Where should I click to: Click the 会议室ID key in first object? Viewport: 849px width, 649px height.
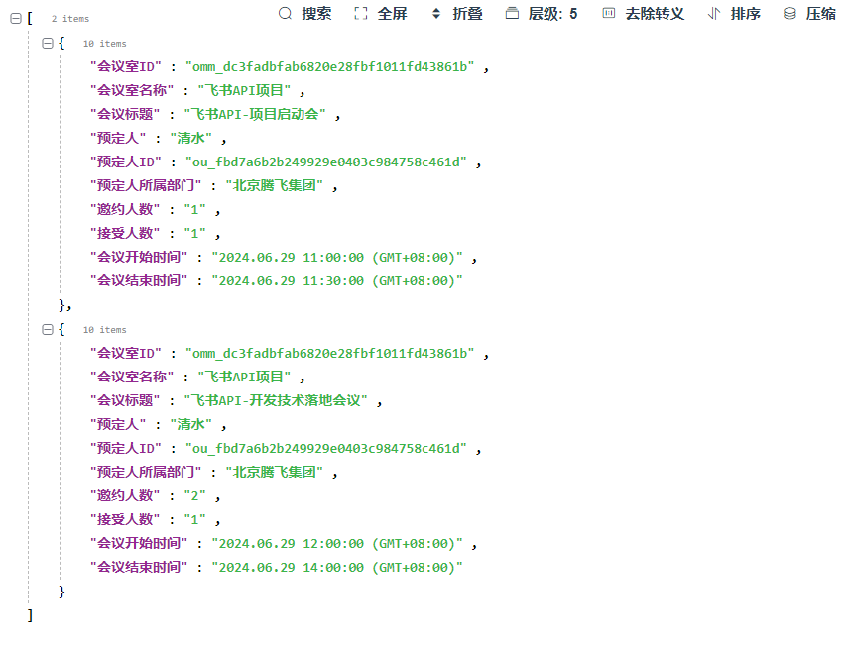click(x=125, y=67)
